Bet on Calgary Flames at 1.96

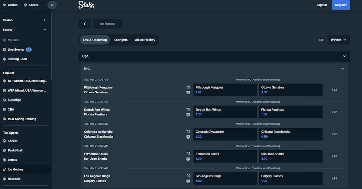[291, 178]
